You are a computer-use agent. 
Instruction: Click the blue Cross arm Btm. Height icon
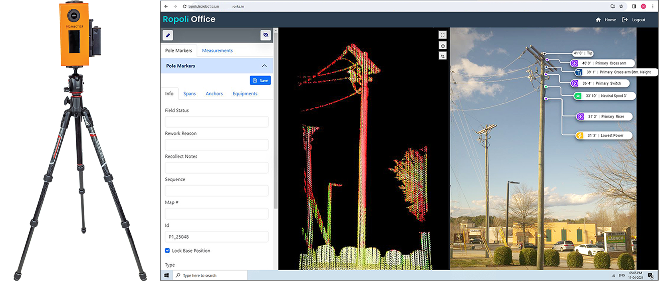coord(579,72)
